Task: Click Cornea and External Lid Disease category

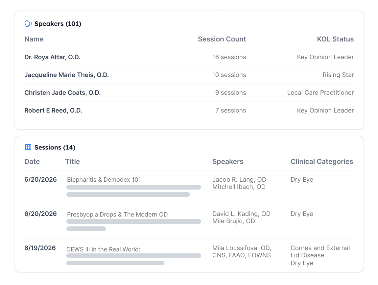Action: [320, 252]
